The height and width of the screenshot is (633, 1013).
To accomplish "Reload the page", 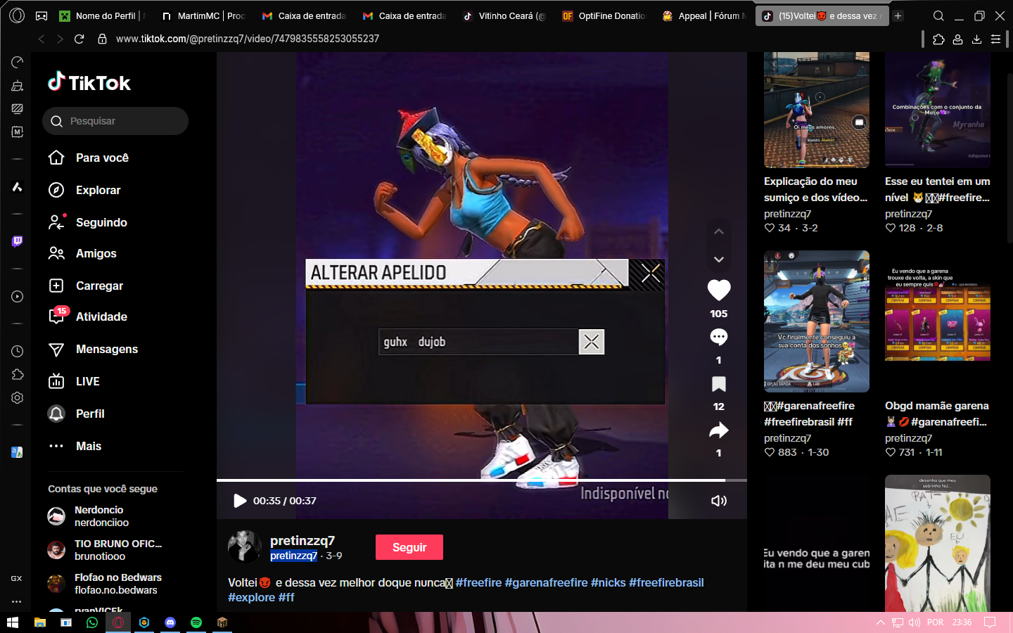I will pyautogui.click(x=79, y=39).
